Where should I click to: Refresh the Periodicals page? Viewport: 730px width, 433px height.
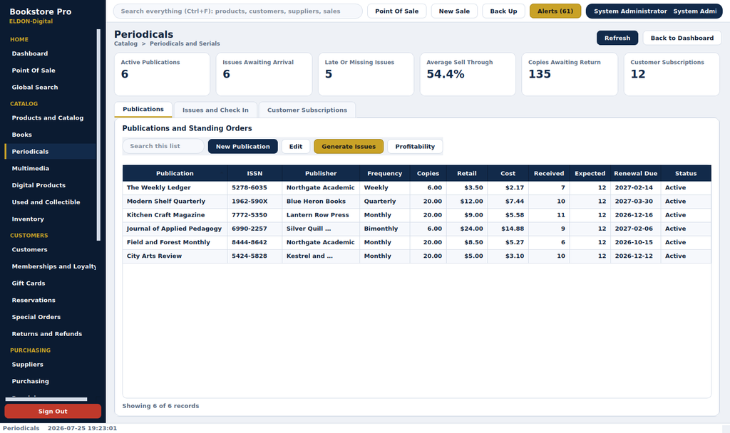[x=617, y=38]
